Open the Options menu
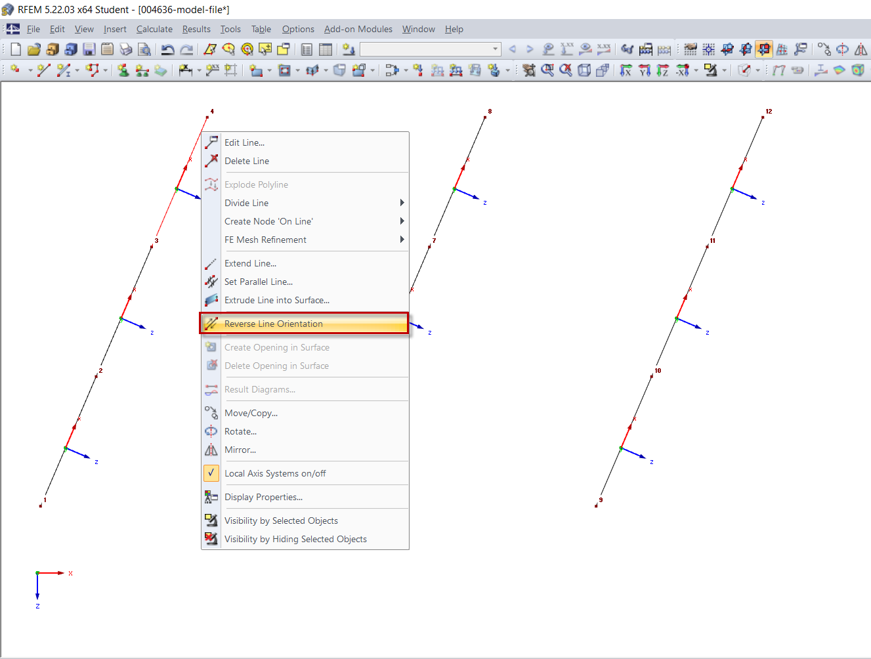This screenshot has width=871, height=659. (298, 29)
